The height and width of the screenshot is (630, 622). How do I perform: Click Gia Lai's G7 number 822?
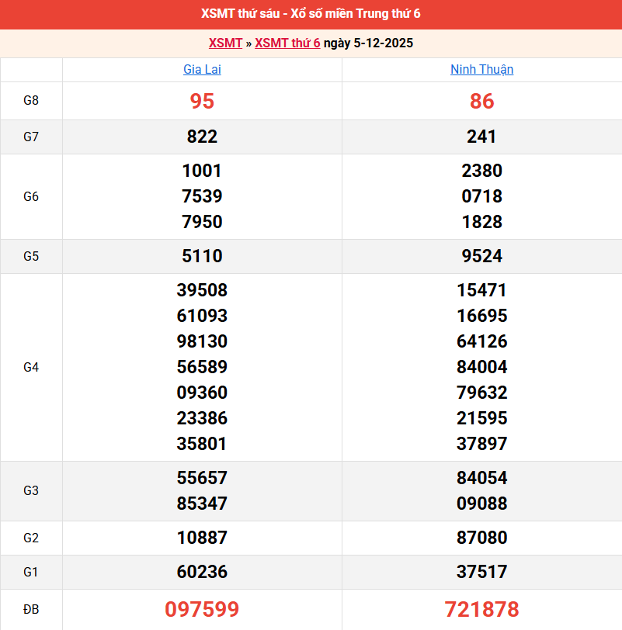click(202, 137)
